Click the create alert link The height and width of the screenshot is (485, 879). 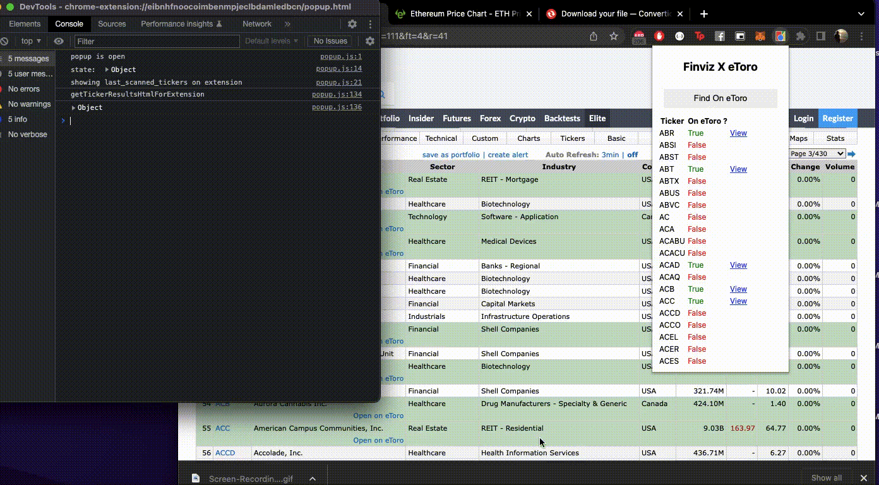508,155
